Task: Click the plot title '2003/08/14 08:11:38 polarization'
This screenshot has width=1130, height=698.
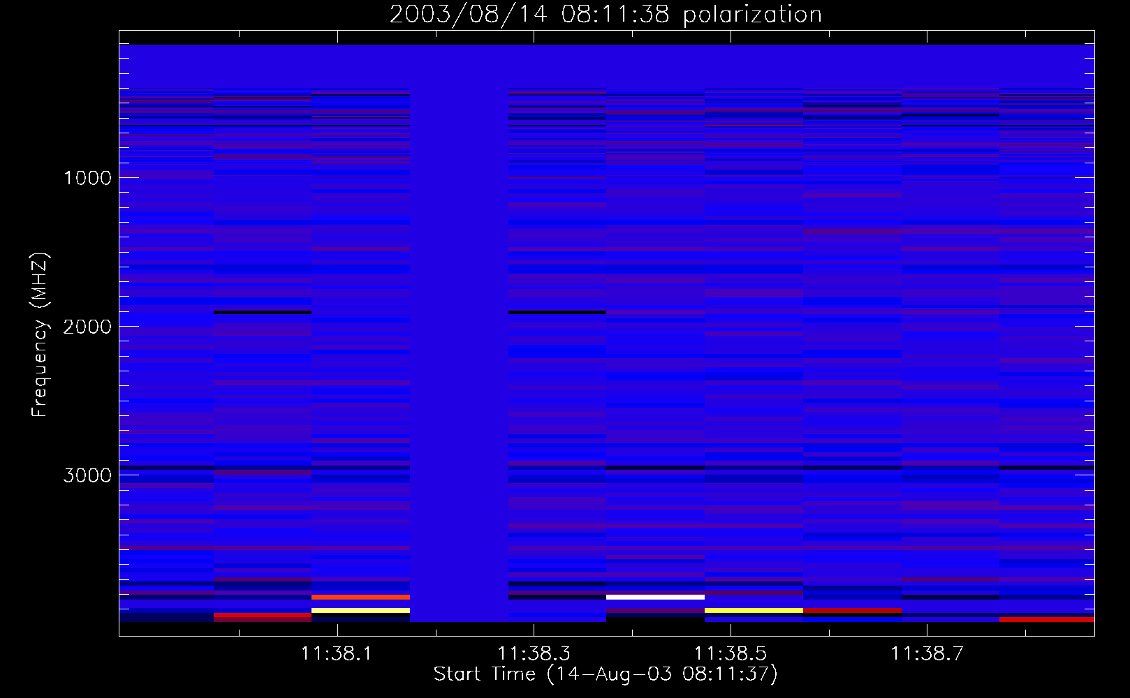Action: [606, 15]
